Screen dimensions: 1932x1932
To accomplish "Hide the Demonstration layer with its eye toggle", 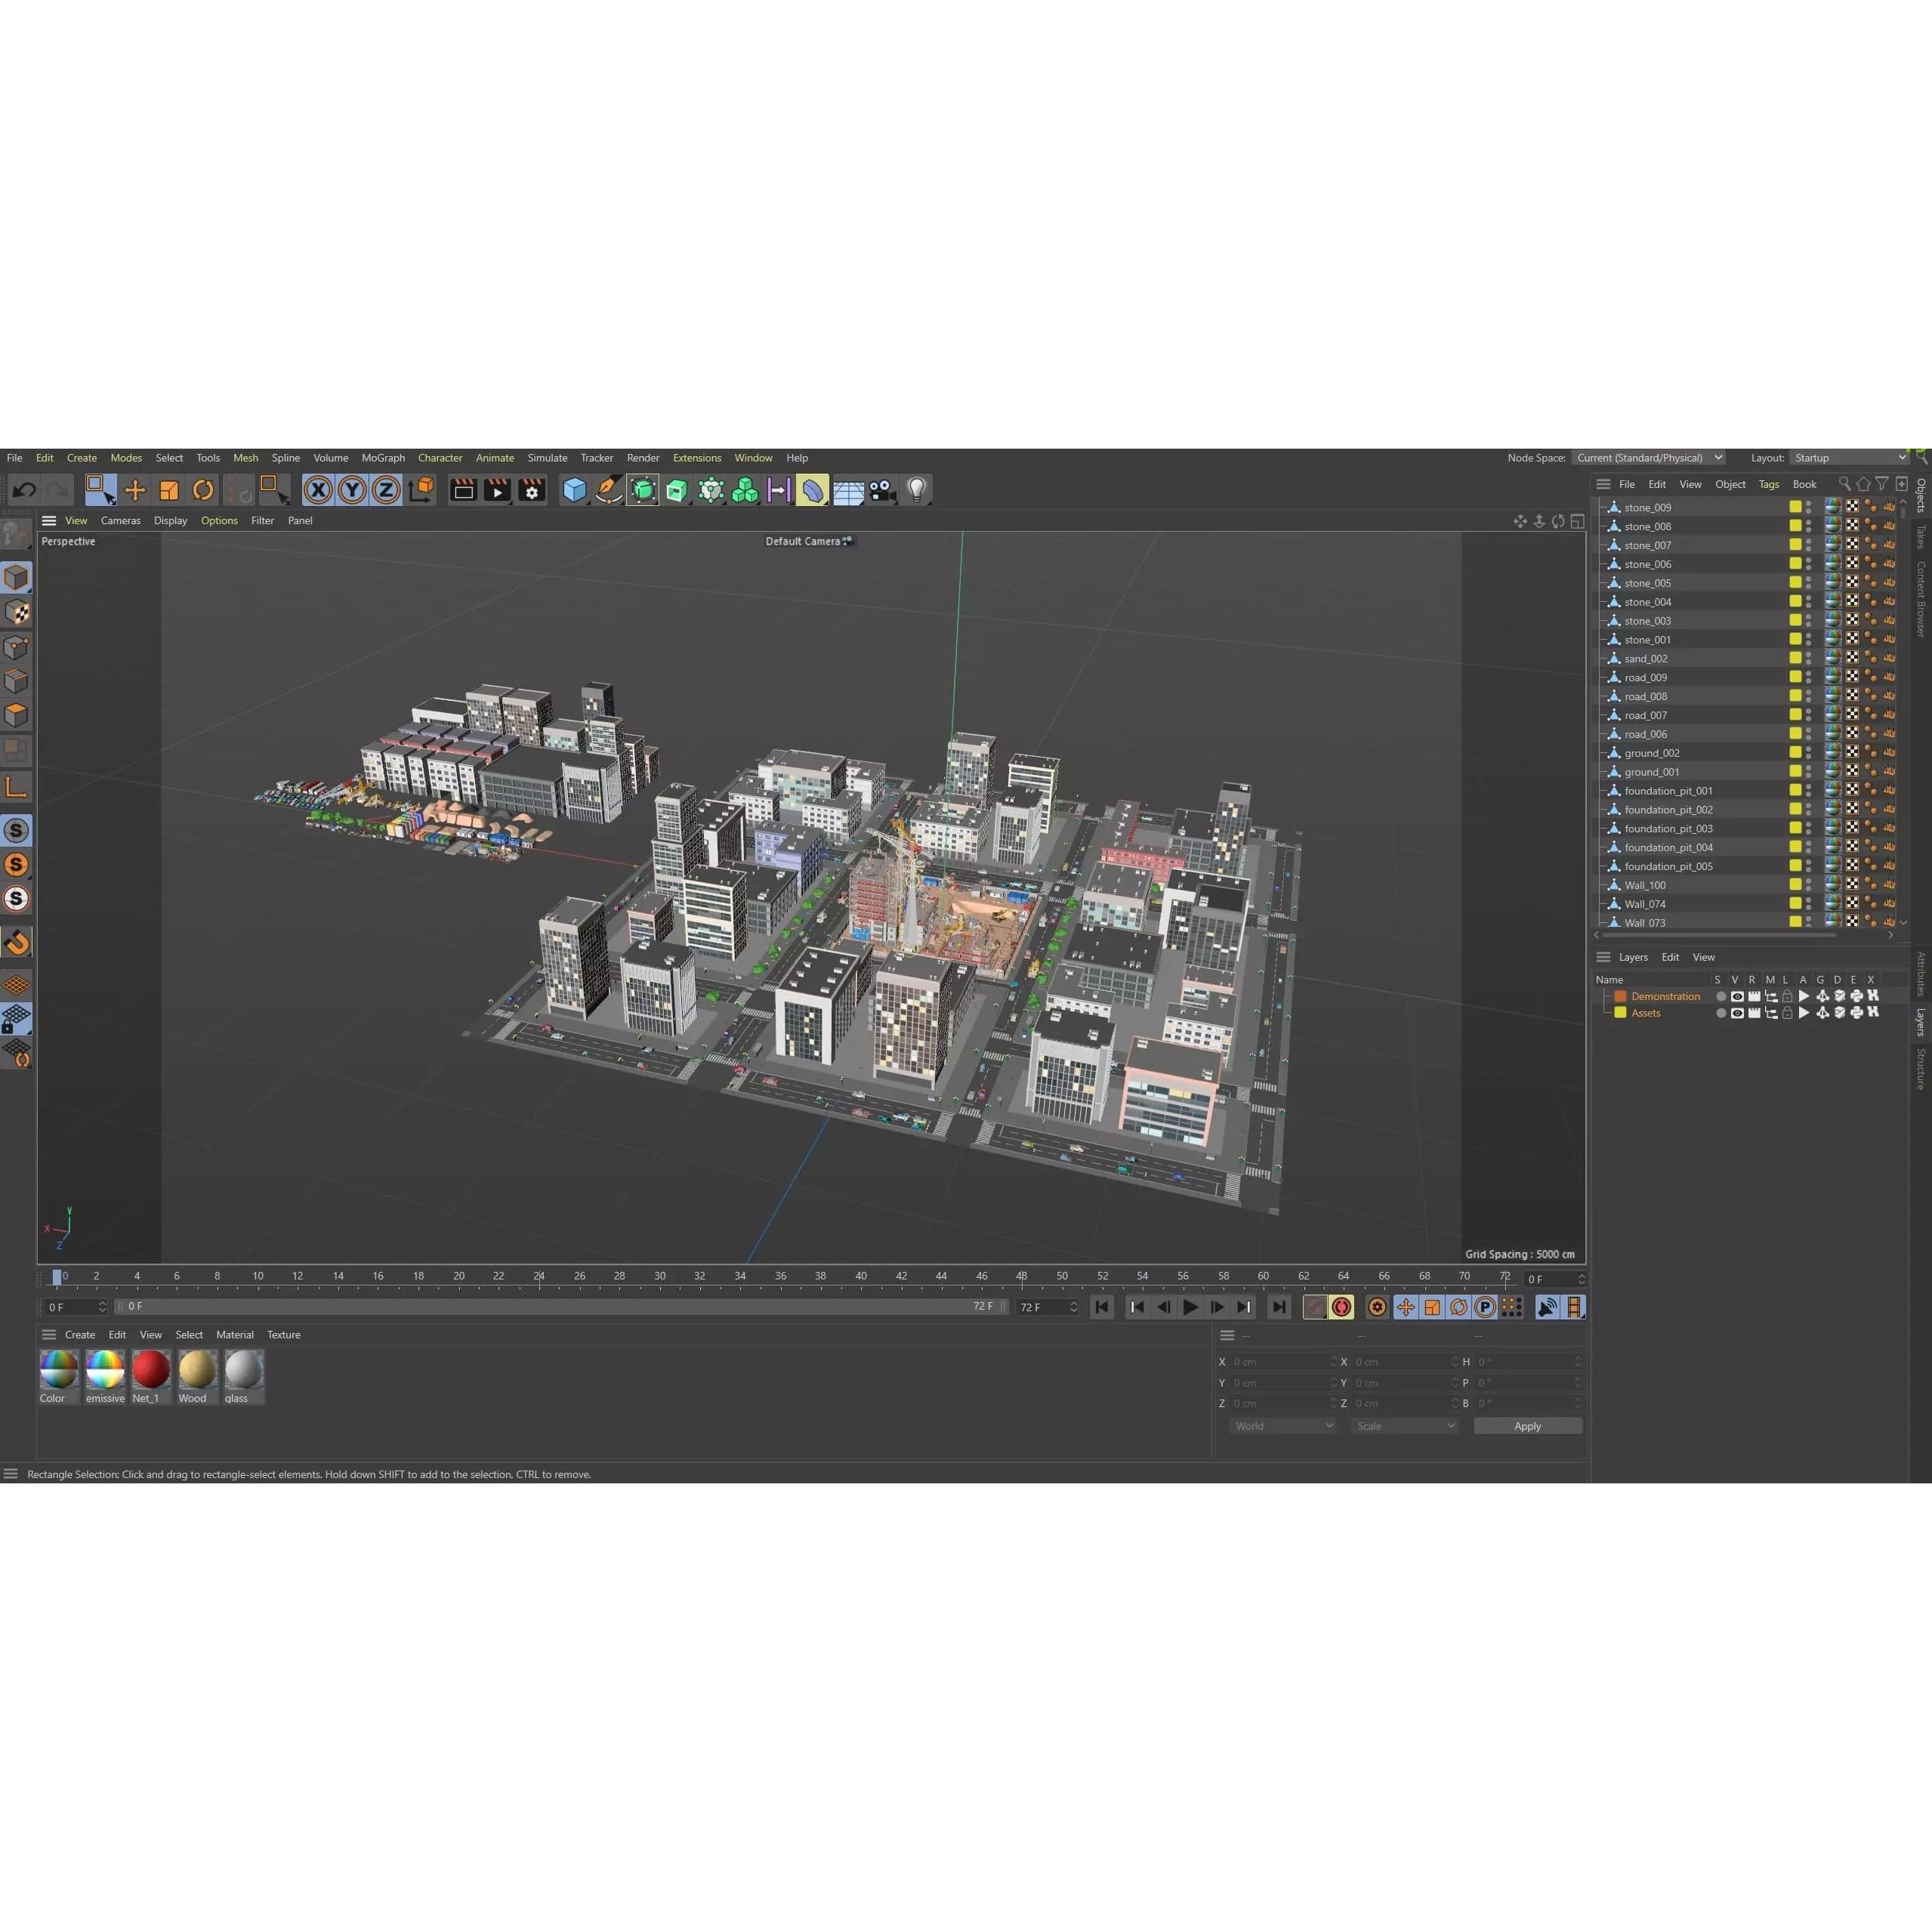I will click(1738, 996).
